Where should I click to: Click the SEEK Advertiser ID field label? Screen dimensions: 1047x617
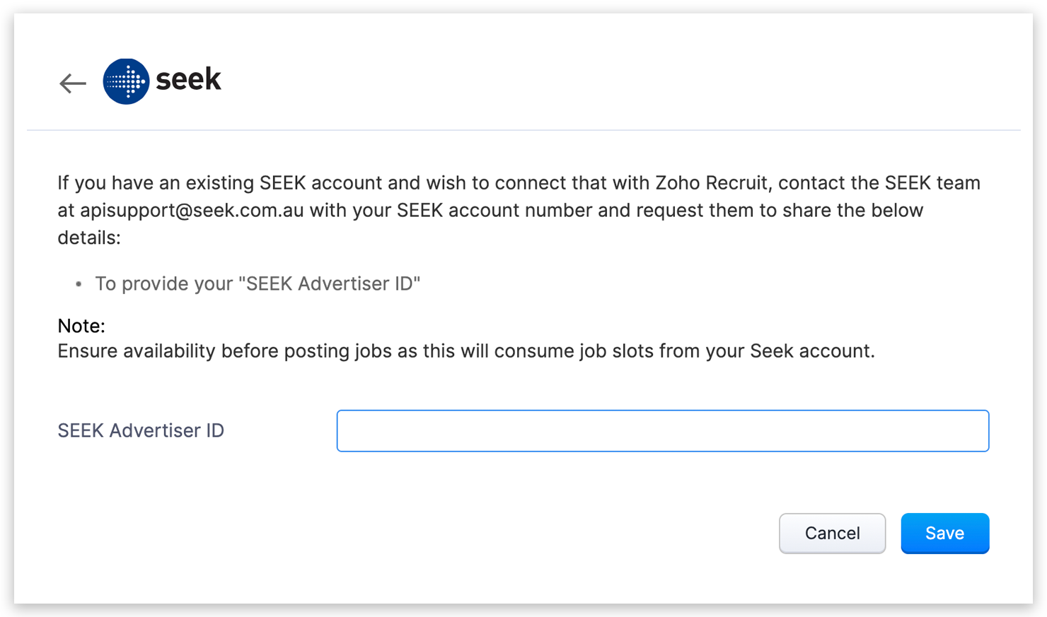point(141,430)
